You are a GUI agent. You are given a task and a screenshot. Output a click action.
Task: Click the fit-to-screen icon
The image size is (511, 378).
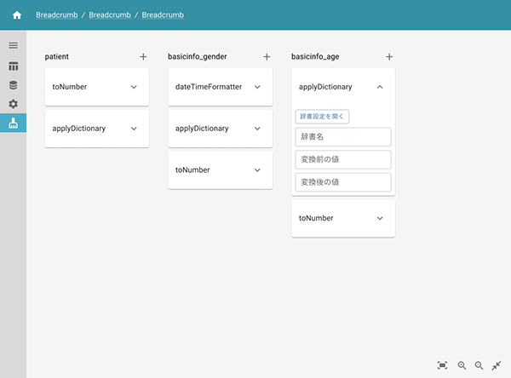442,365
